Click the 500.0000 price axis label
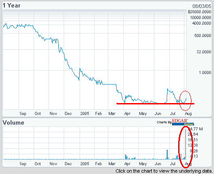 (203, 36)
